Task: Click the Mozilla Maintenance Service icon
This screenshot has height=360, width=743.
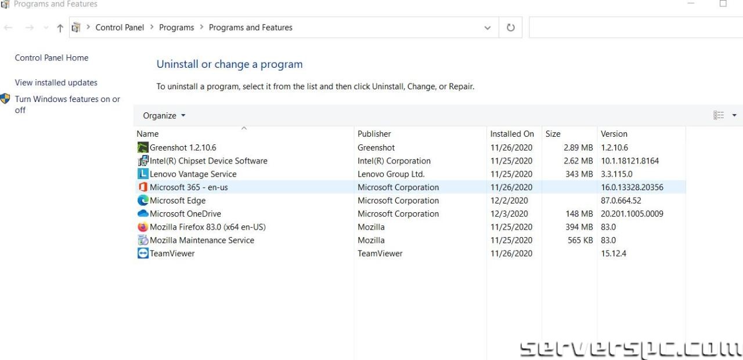Action: pyautogui.click(x=143, y=240)
